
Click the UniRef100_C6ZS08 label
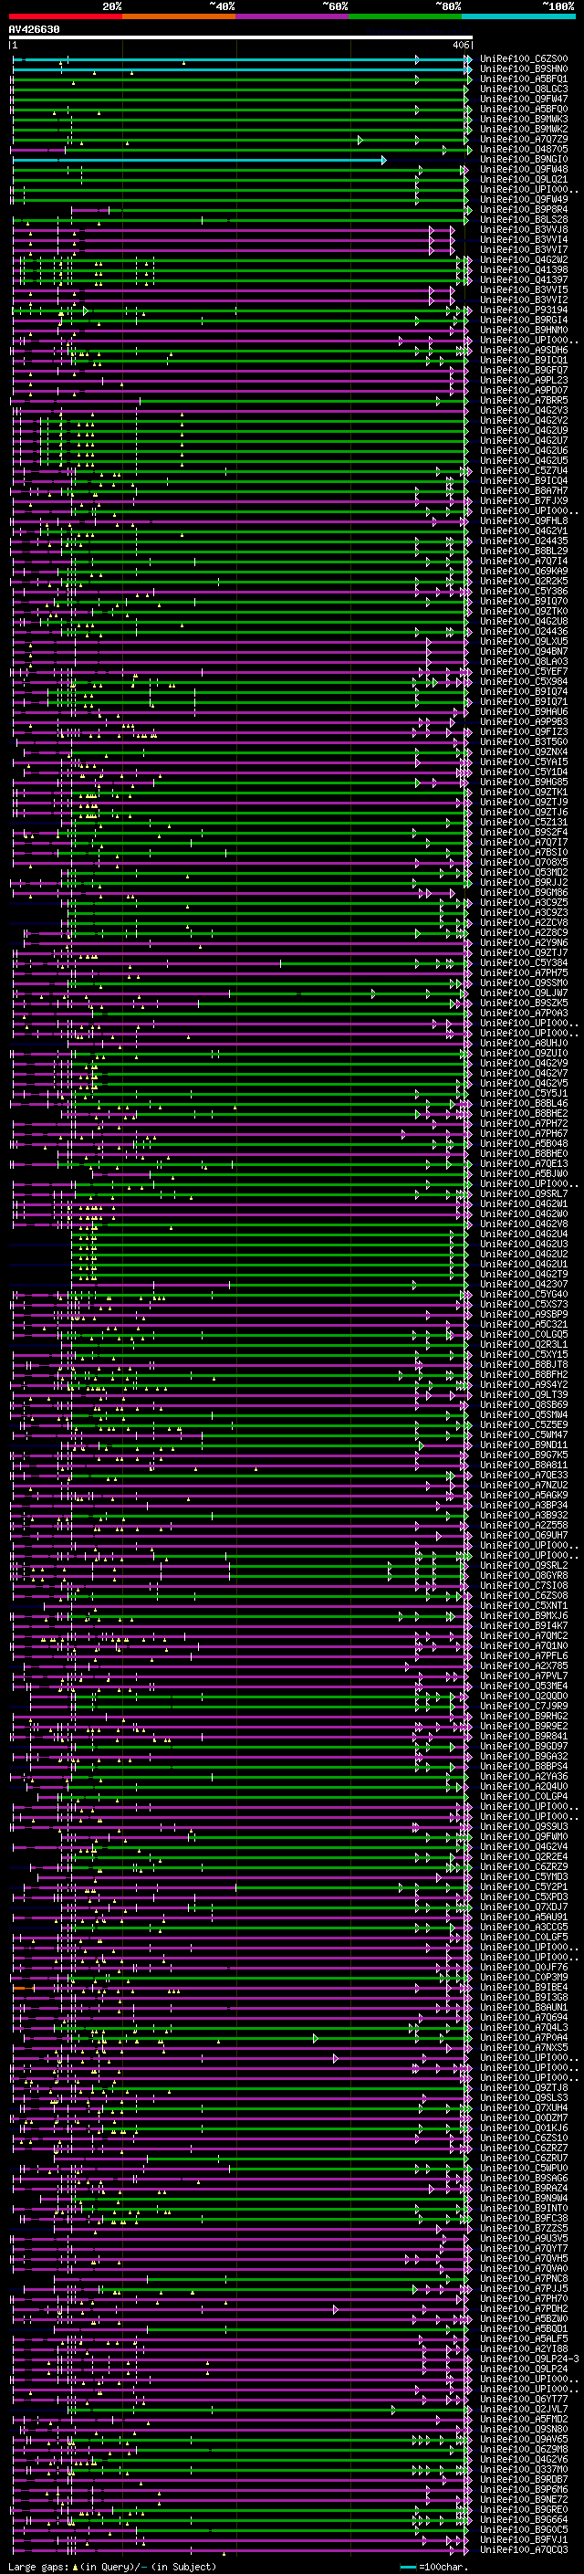pyautogui.click(x=524, y=1596)
